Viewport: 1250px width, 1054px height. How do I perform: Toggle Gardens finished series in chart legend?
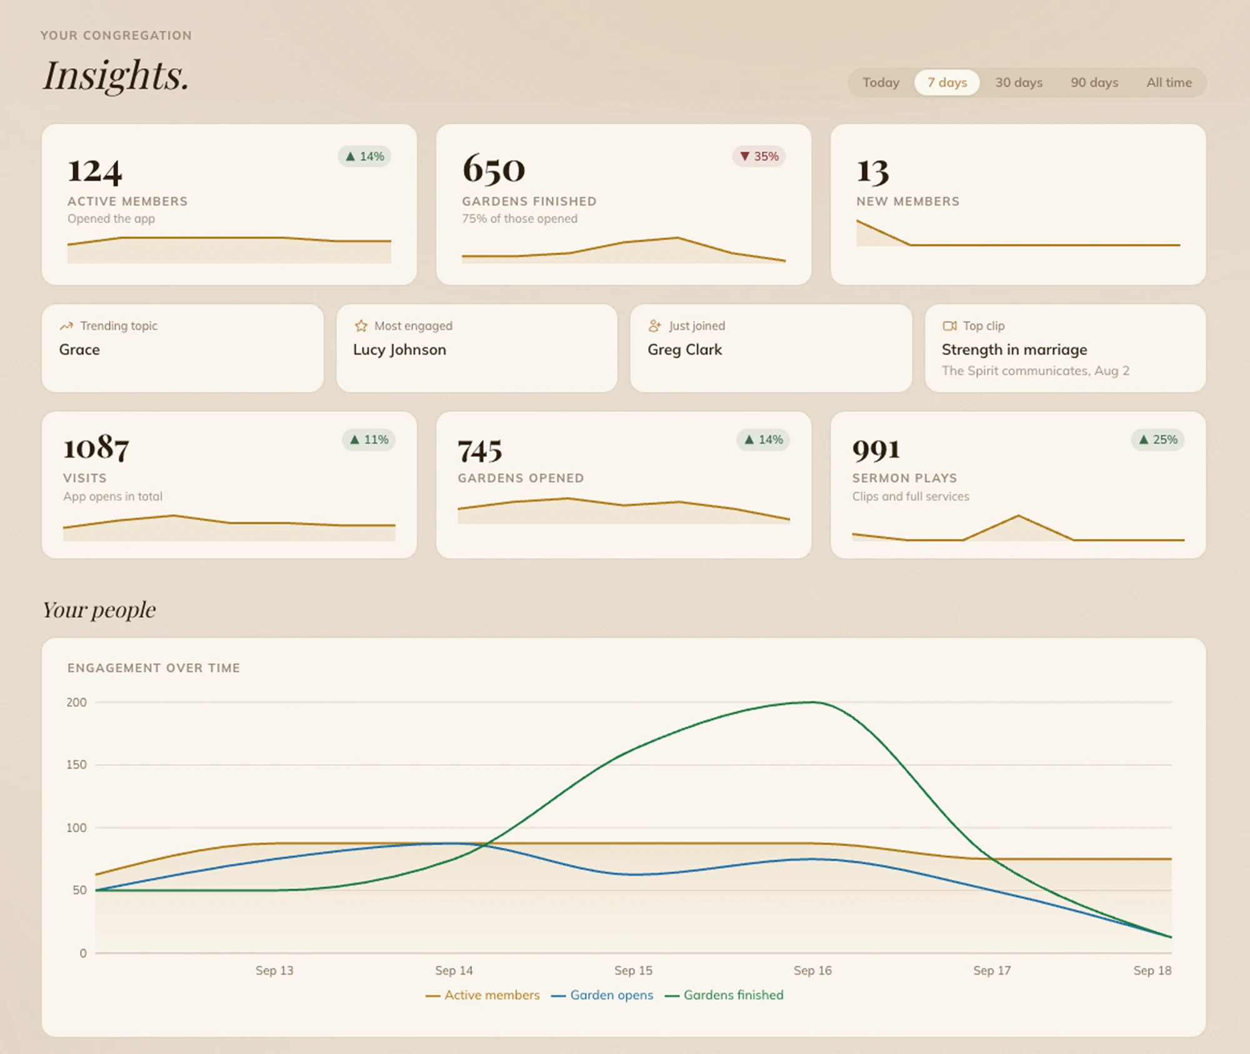tap(724, 995)
